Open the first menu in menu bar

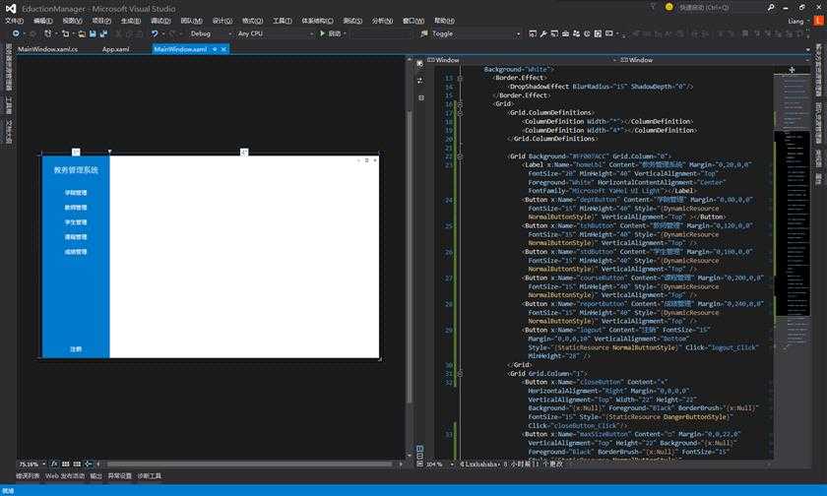coord(14,21)
